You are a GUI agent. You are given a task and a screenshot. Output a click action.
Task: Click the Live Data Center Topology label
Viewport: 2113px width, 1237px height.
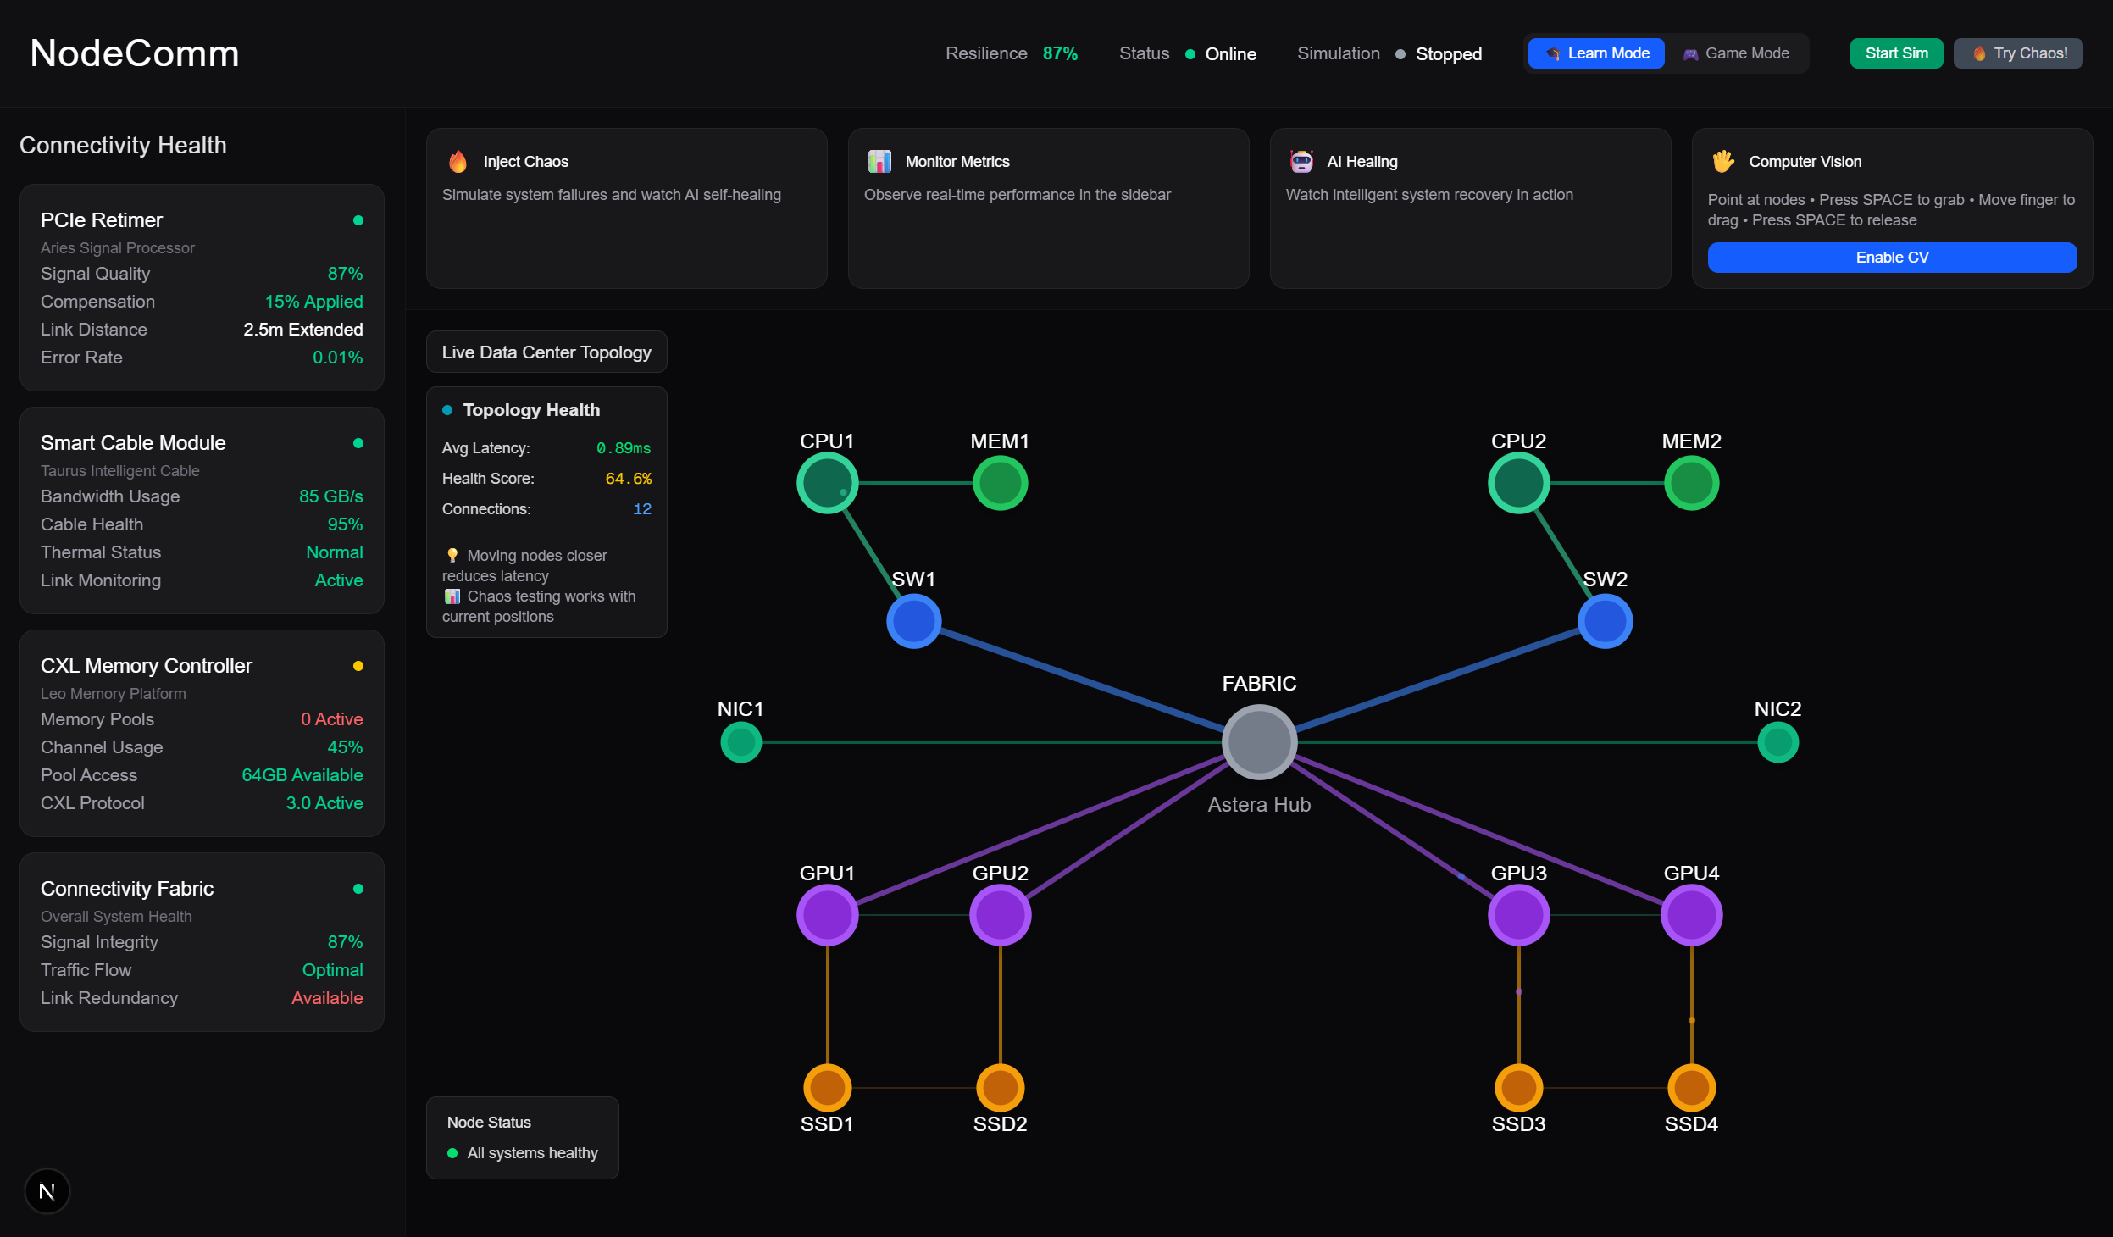tap(546, 352)
